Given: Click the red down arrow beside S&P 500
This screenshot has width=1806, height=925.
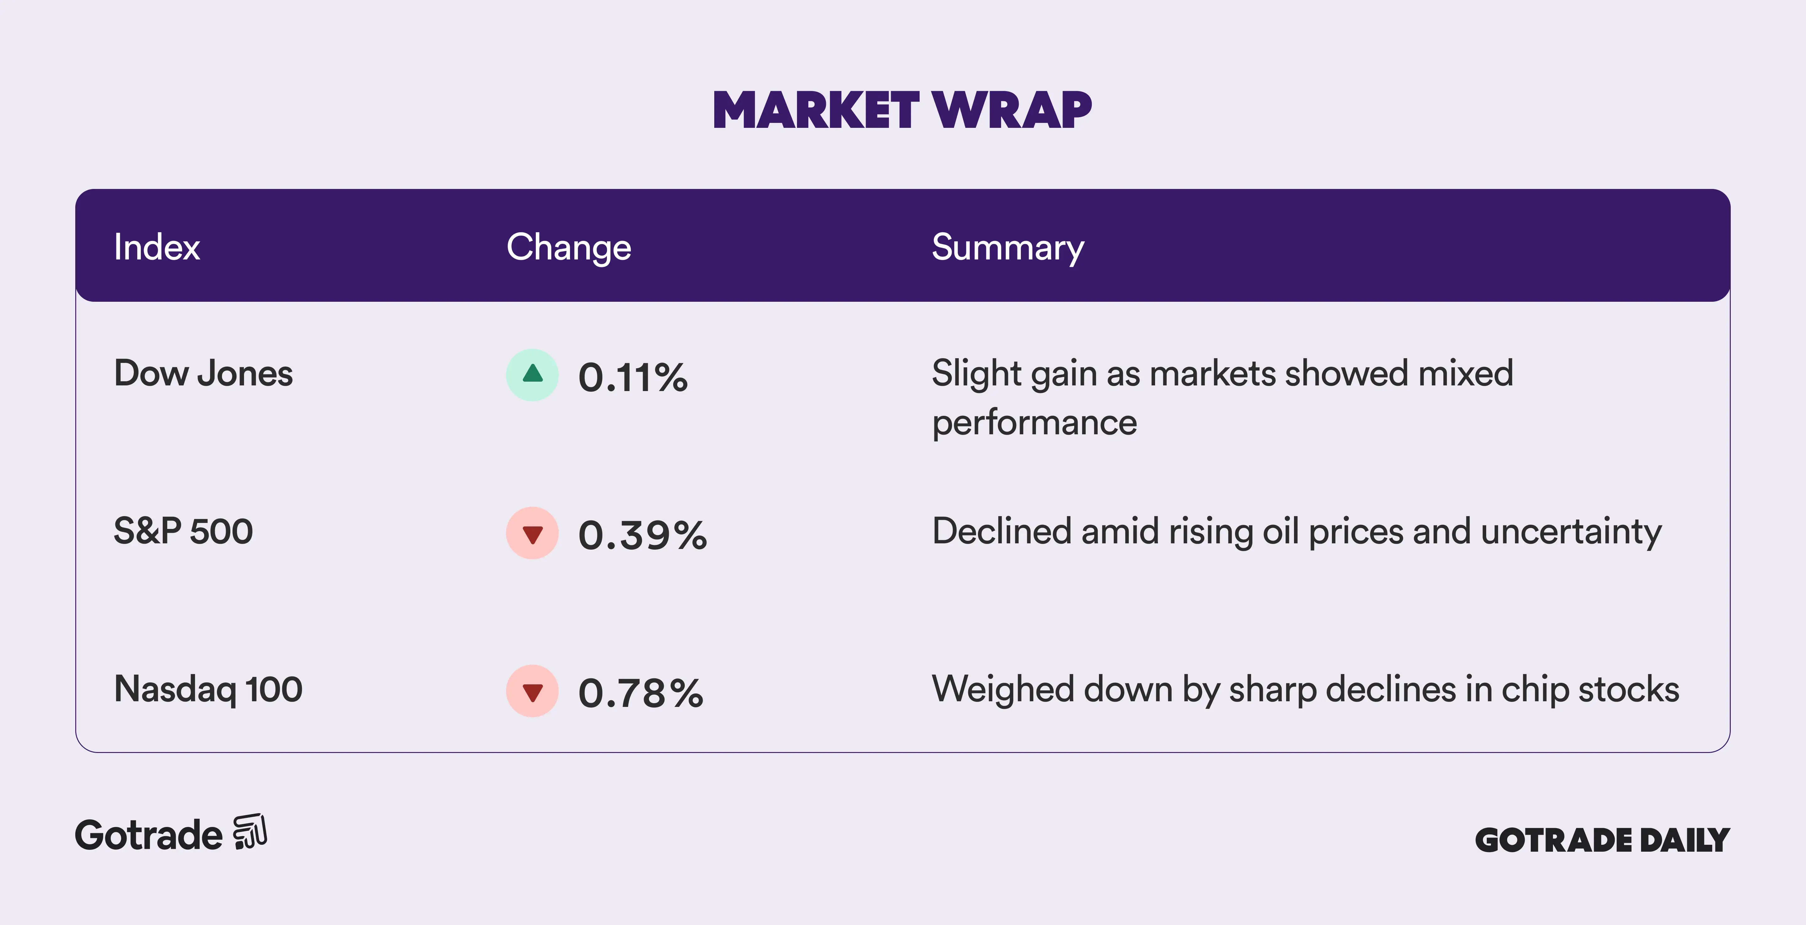Looking at the screenshot, I should 532,533.
